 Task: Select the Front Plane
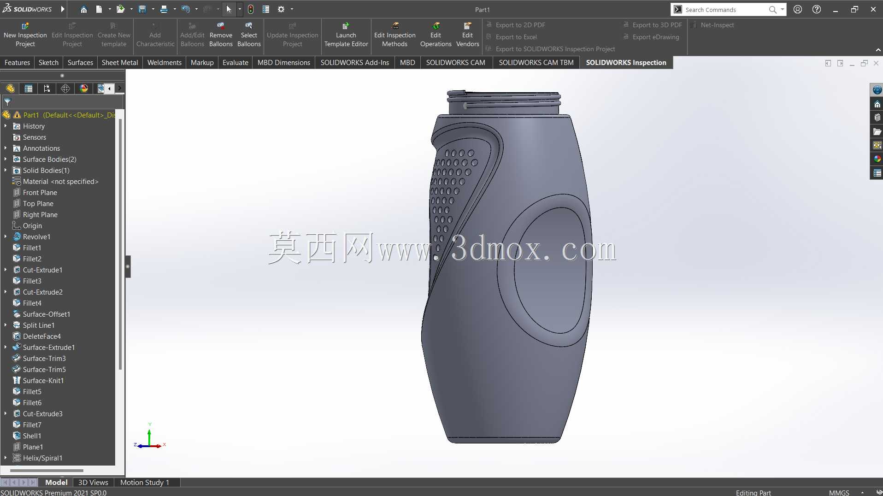tap(40, 192)
